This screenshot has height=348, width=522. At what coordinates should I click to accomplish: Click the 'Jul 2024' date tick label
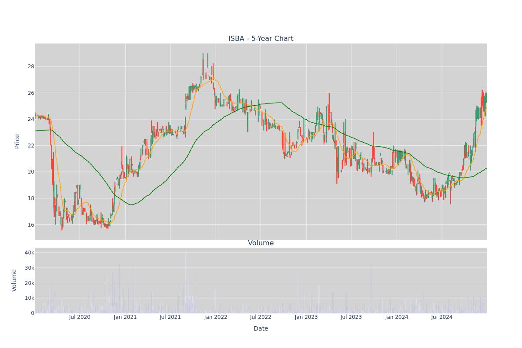(442, 317)
